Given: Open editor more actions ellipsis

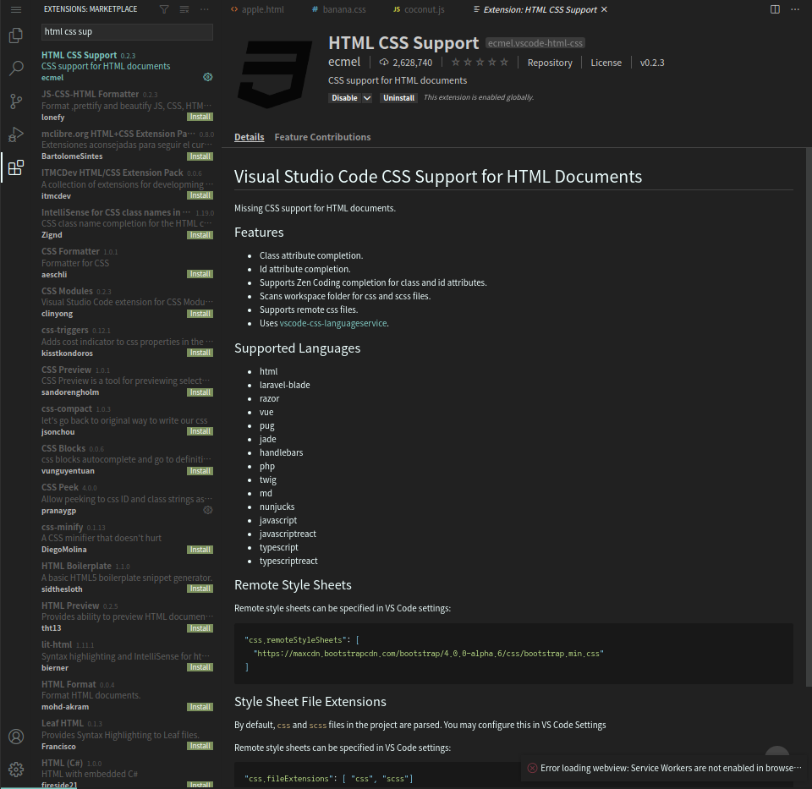Looking at the screenshot, I should 795,9.
